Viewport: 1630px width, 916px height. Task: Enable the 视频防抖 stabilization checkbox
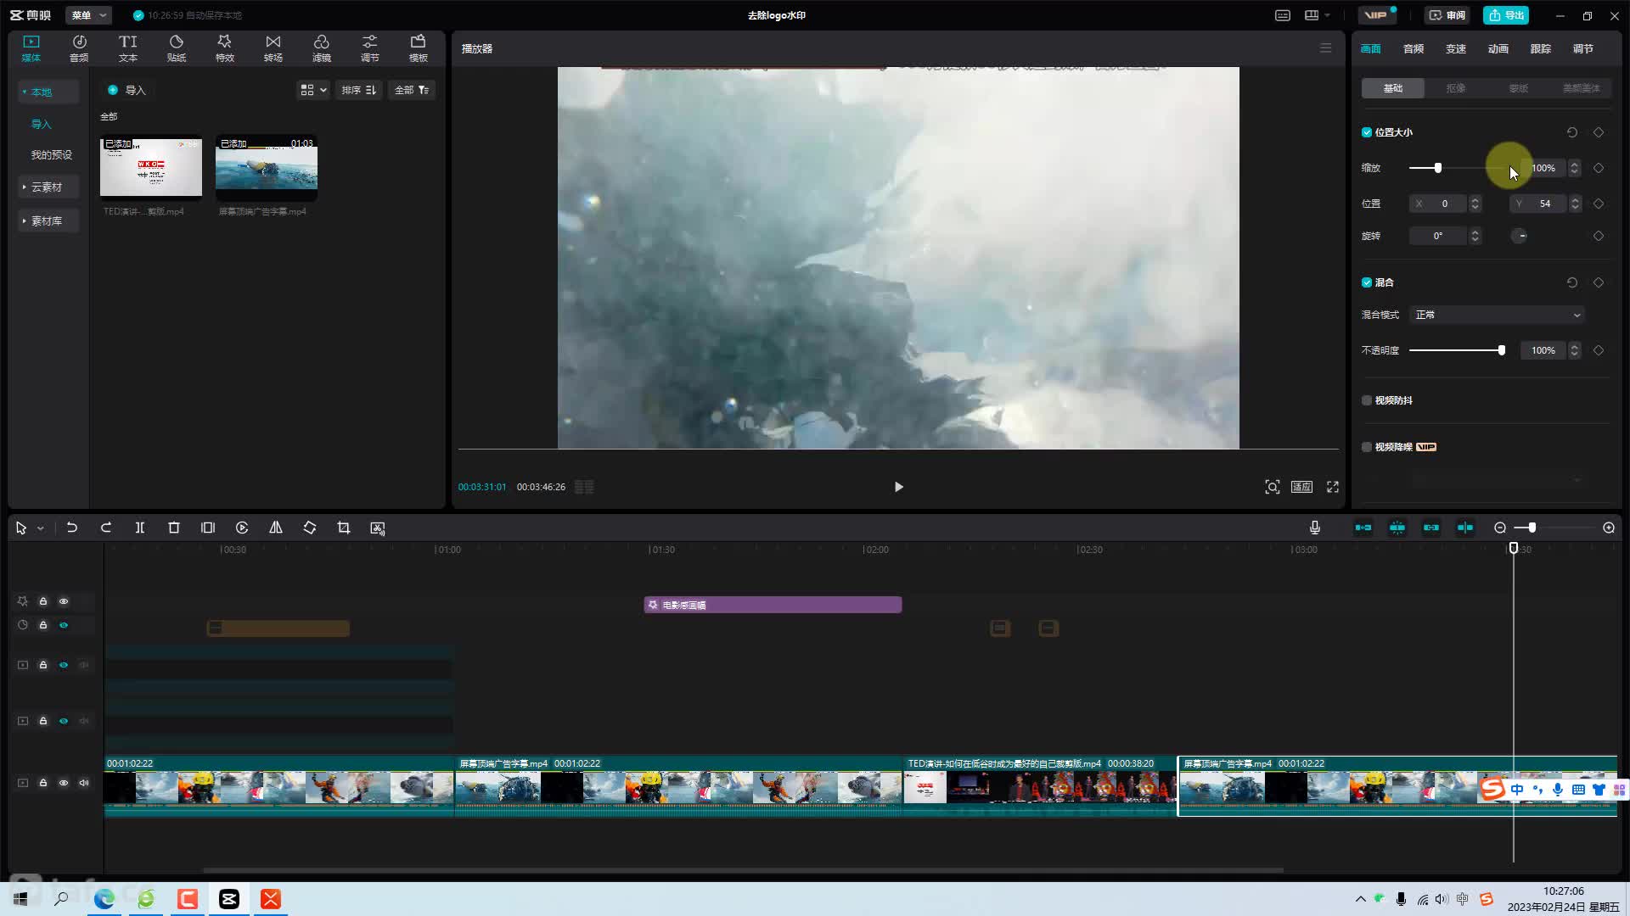tap(1367, 400)
